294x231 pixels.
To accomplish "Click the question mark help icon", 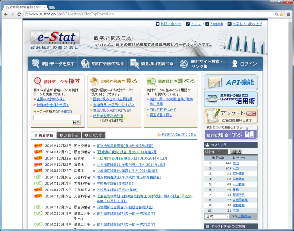I will 188,24.
